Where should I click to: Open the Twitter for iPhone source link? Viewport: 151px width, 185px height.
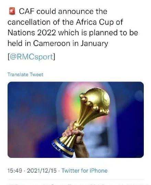84,171
